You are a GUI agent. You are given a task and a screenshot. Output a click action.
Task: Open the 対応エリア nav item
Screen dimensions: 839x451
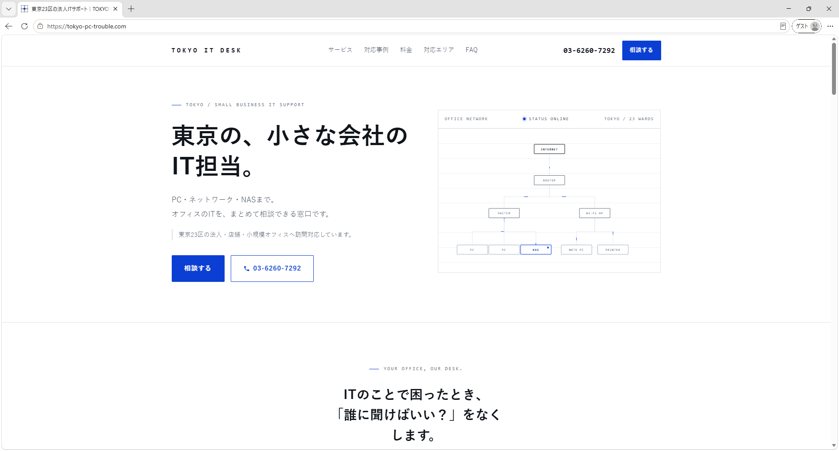(x=439, y=50)
